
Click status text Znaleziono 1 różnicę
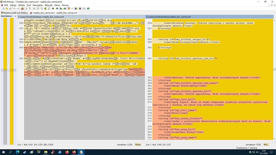(x=246, y=148)
